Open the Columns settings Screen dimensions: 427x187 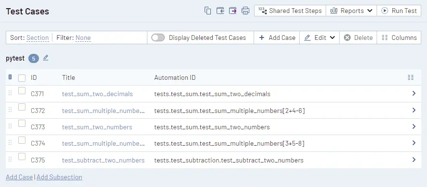[x=399, y=37]
